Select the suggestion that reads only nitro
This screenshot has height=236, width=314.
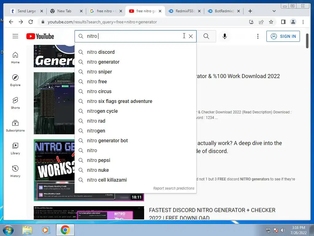(x=135, y=150)
